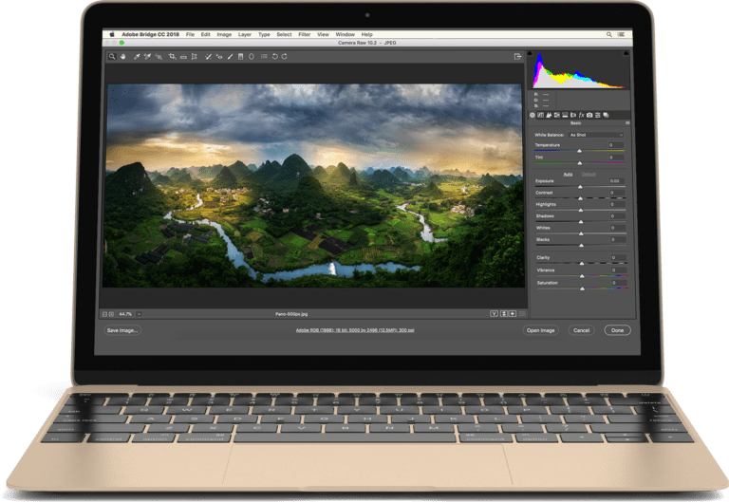Click the Save Image button

pos(122,330)
